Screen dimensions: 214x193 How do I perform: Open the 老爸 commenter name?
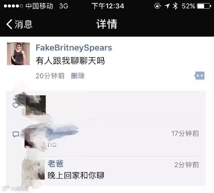pos(56,163)
